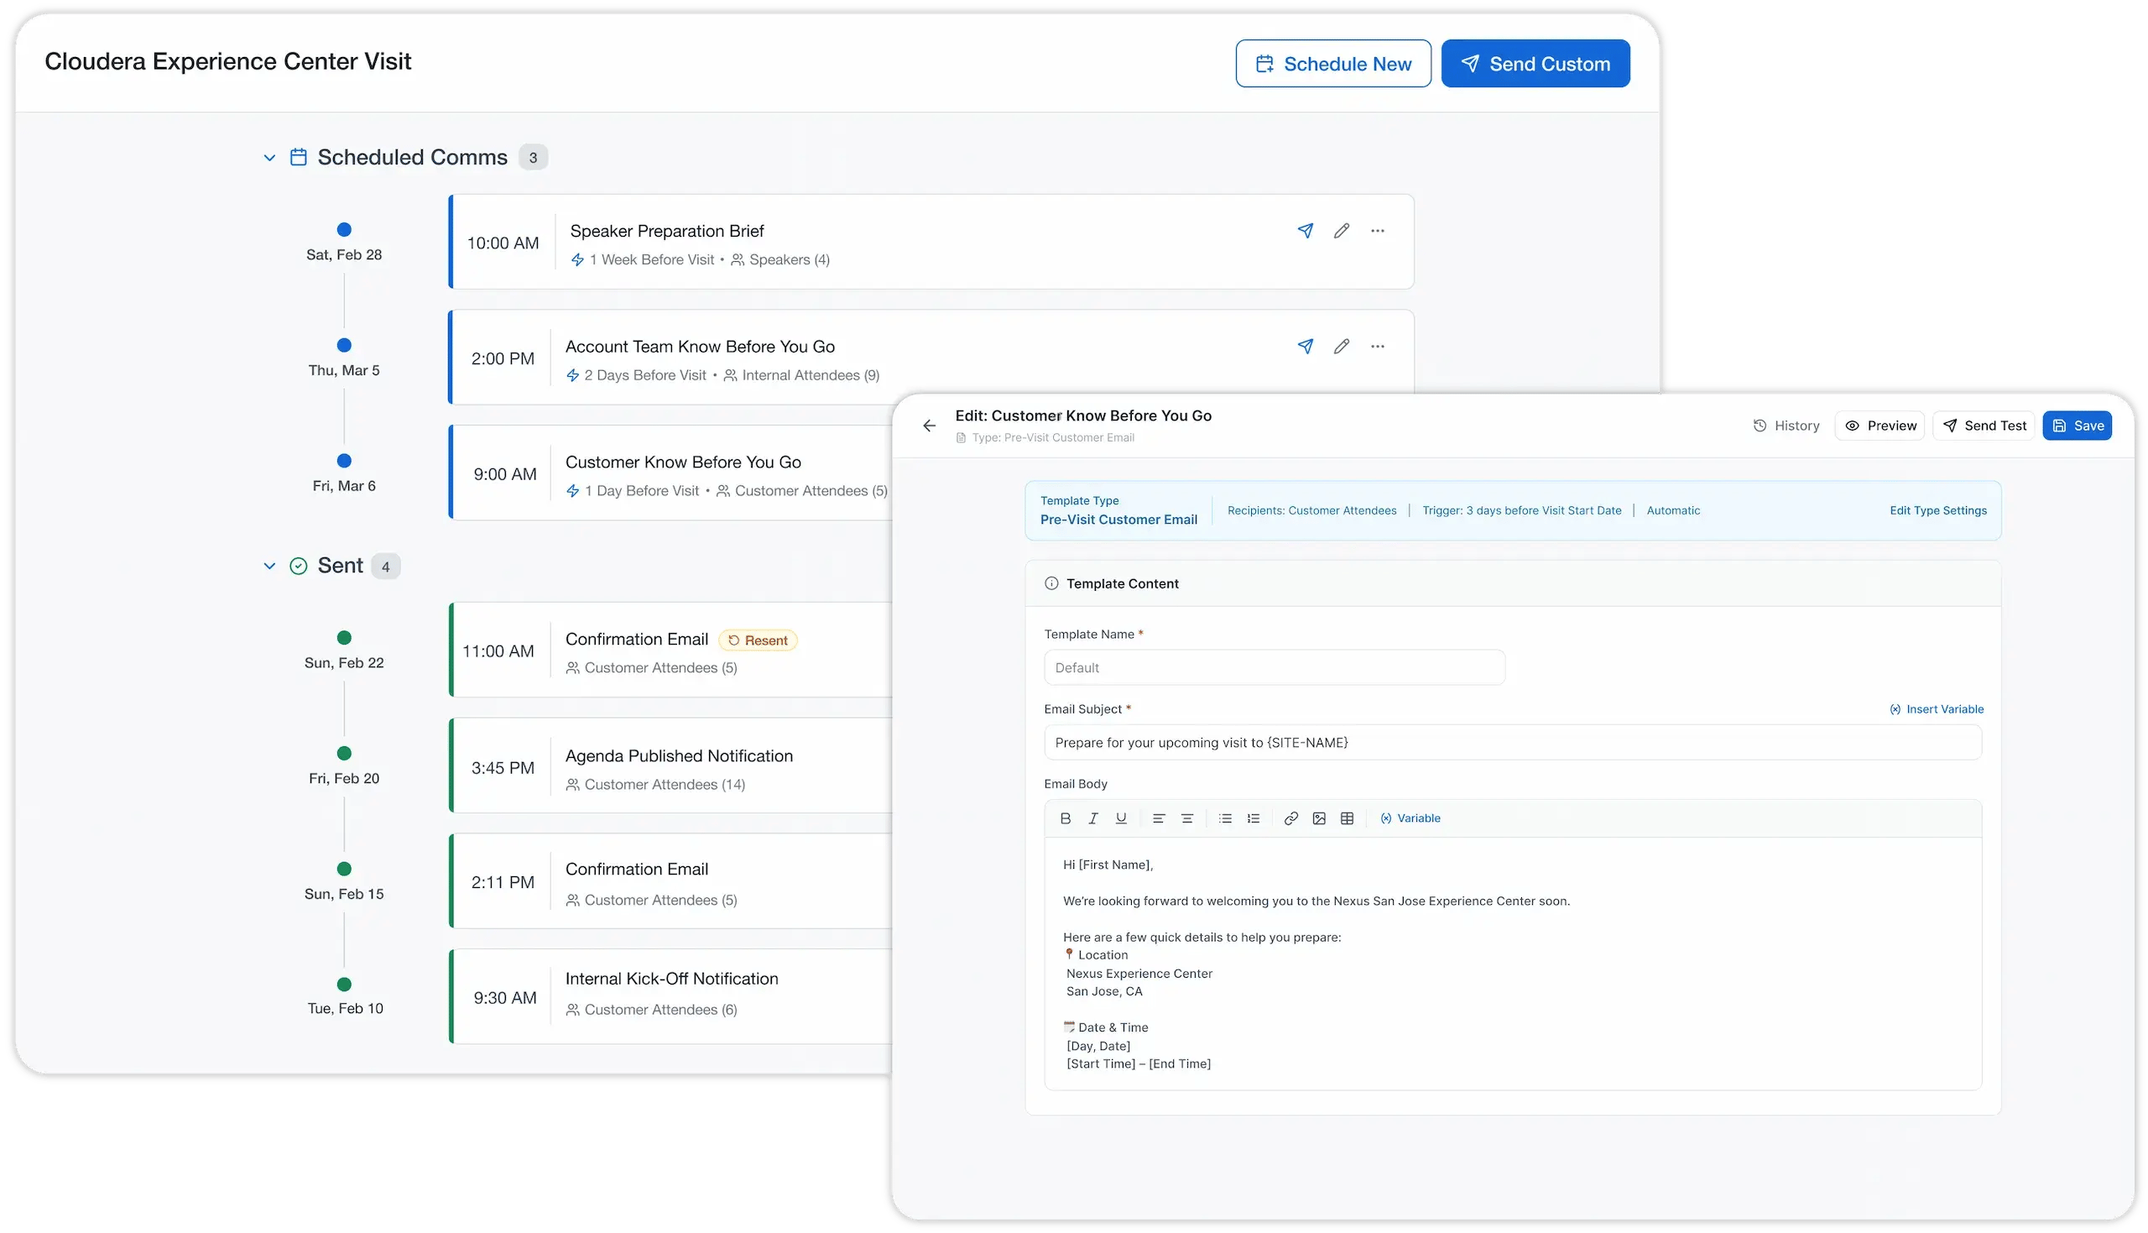Click the calendar icon beside Scheduled Comms
Screen dimensions: 2148x1233
tap(298, 158)
